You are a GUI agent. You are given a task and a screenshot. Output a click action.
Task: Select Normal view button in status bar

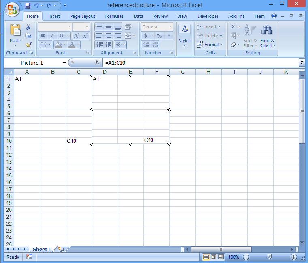(x=206, y=257)
